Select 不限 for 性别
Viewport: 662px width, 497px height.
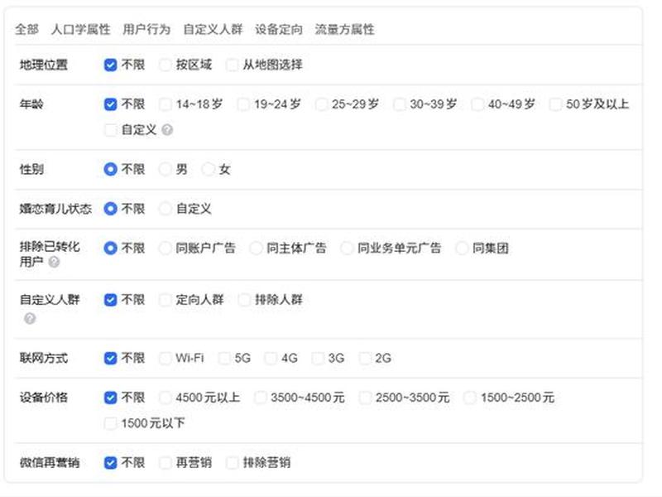pyautogui.click(x=110, y=169)
